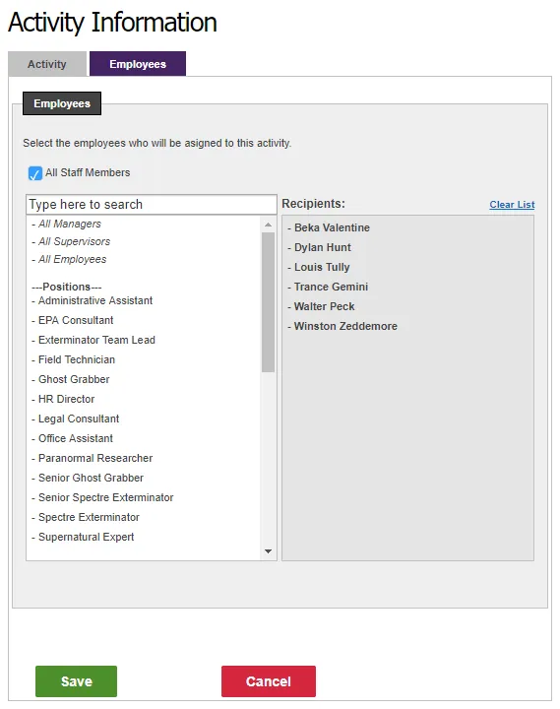This screenshot has height=709, width=560.
Task: Uncheck the All Staff Members checkbox
Action: coord(34,173)
